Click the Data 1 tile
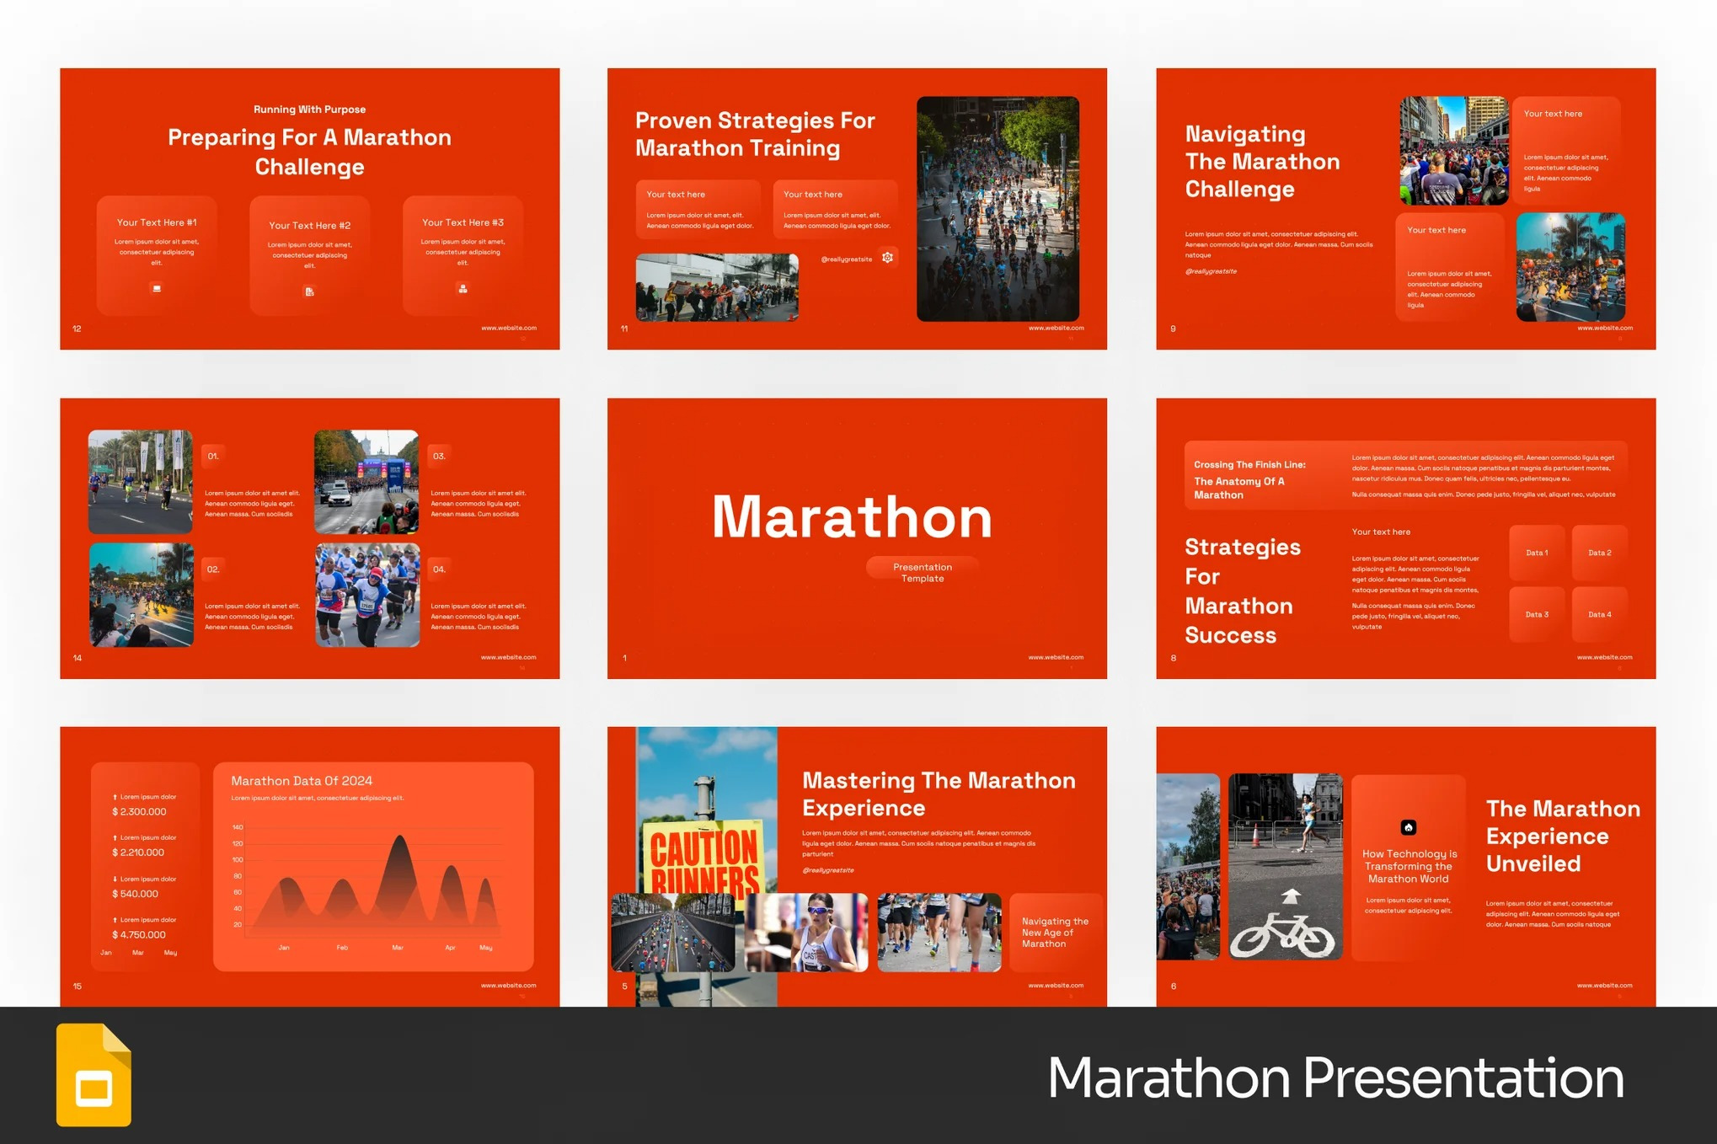1717x1144 pixels. (x=1536, y=553)
